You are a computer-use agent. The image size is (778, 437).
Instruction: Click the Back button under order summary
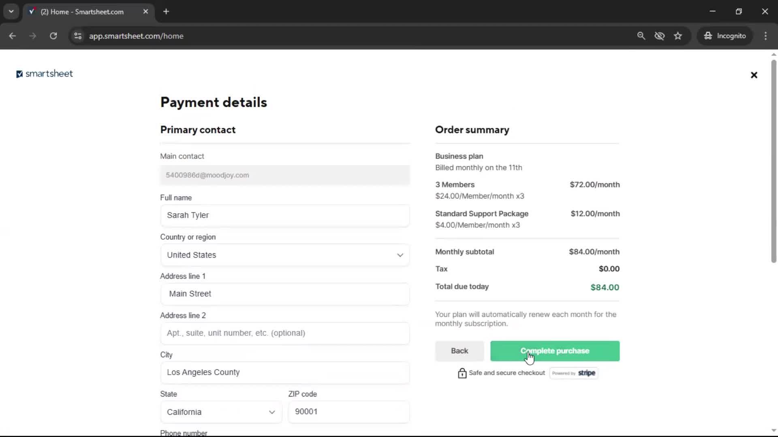(x=459, y=351)
